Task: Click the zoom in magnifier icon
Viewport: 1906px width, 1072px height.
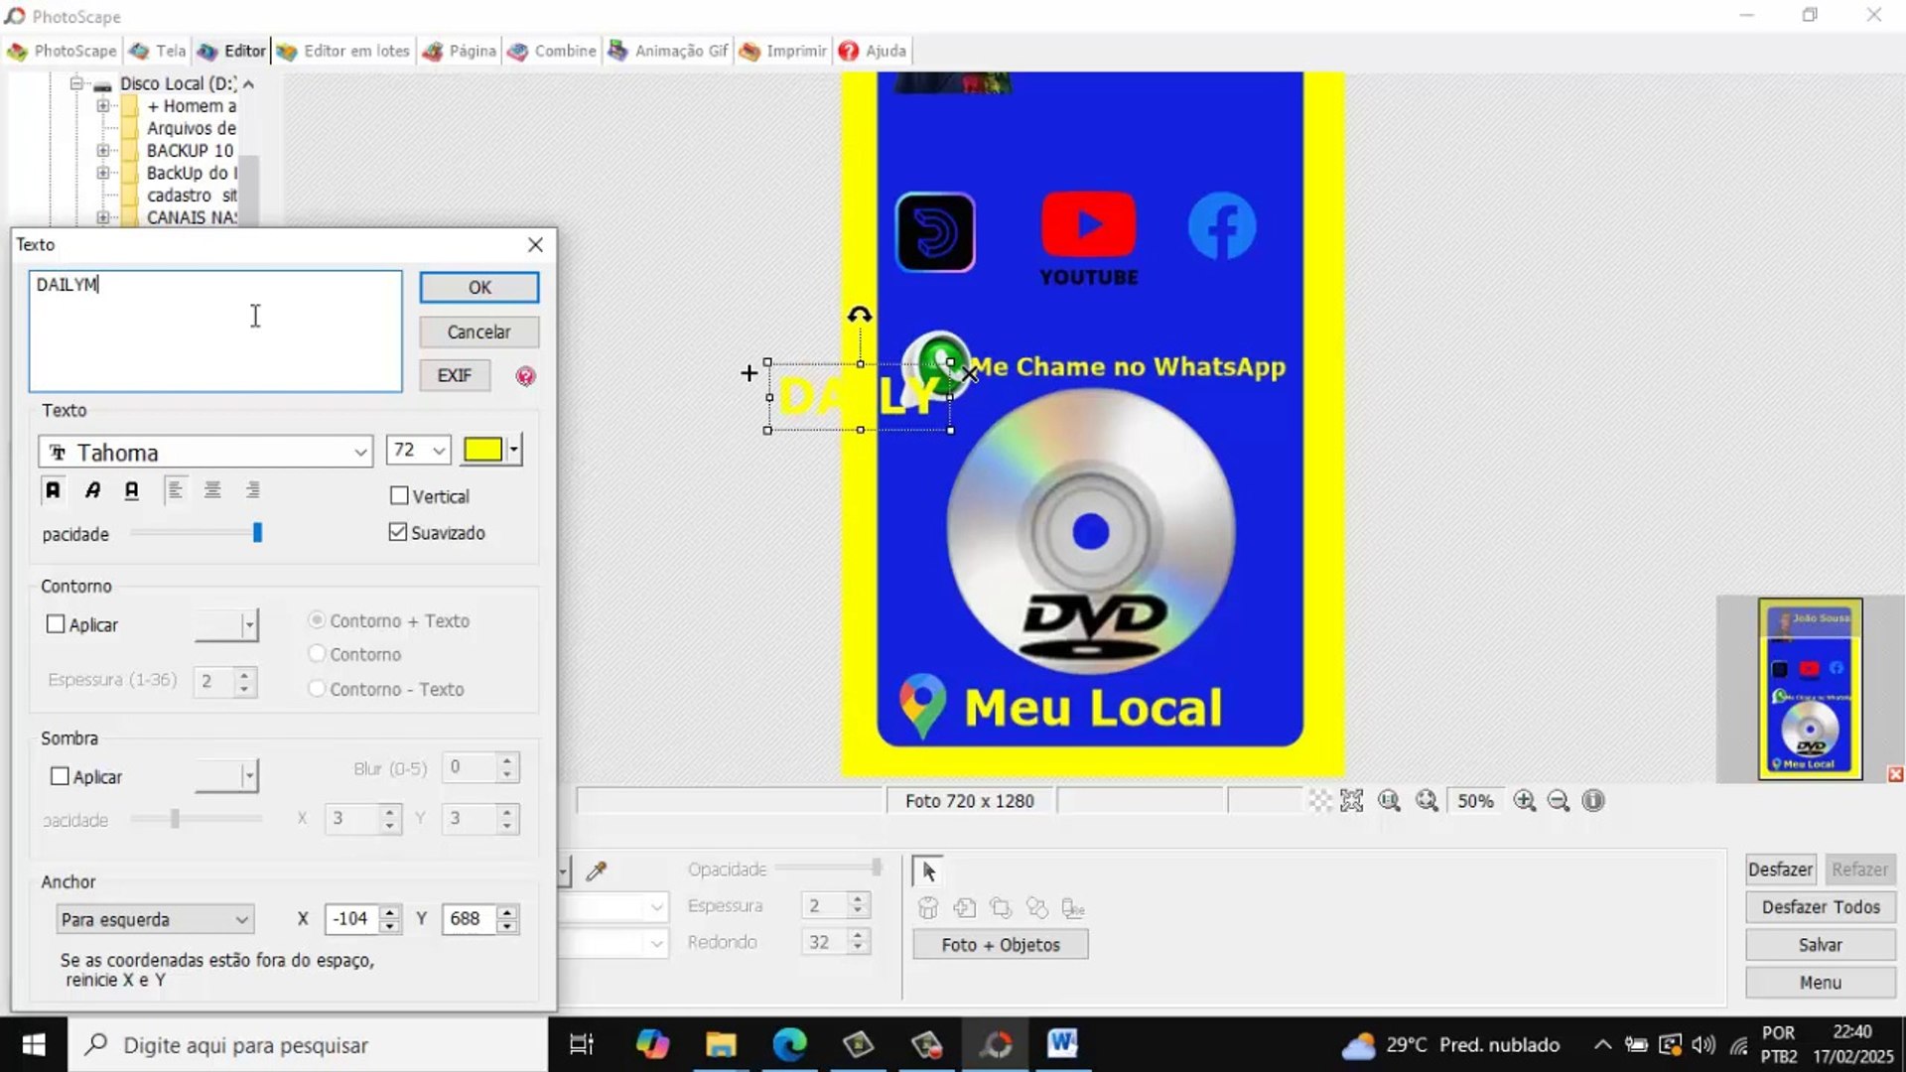Action: 1525,801
